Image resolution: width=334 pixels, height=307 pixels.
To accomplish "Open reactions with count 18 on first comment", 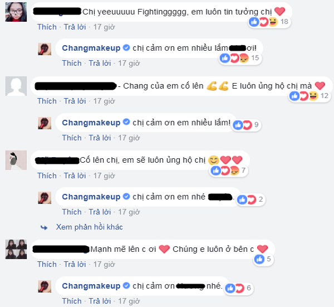I will point(269,22).
